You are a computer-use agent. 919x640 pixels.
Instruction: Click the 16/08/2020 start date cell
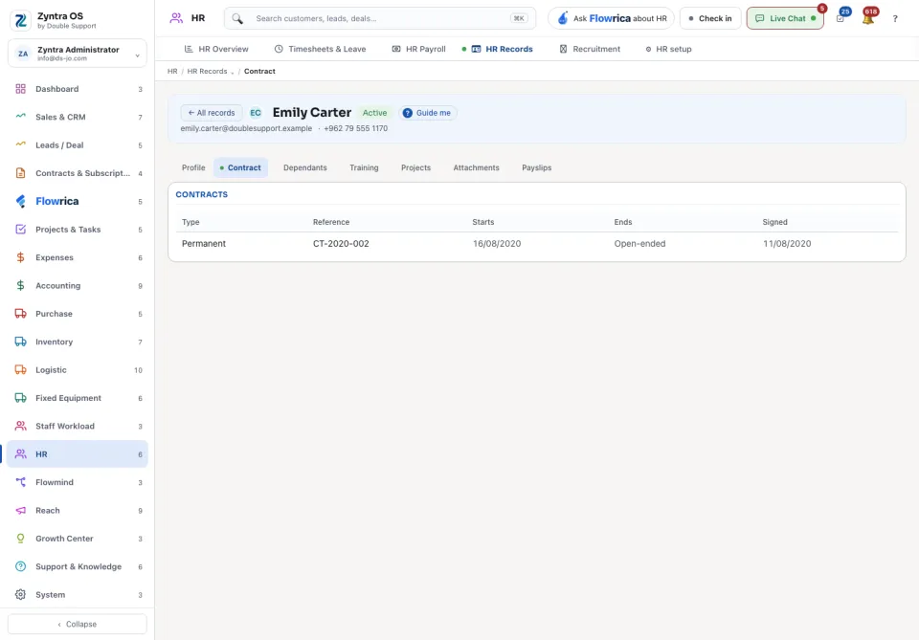[497, 244]
